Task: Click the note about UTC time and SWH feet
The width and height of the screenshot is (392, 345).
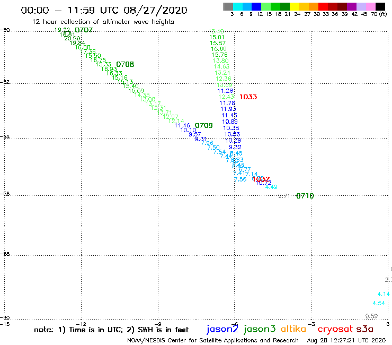Action: (x=111, y=330)
